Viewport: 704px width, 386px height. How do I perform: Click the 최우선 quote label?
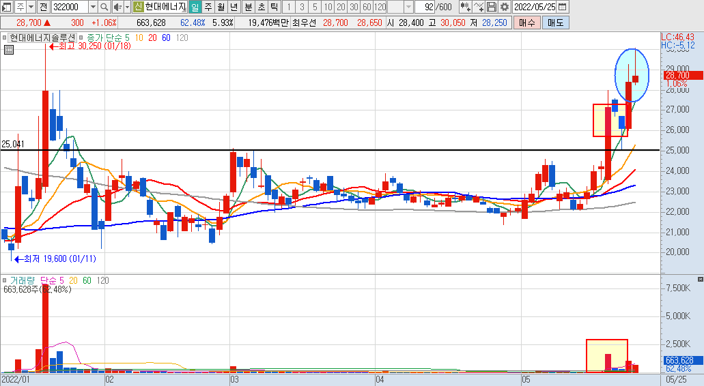coord(304,23)
